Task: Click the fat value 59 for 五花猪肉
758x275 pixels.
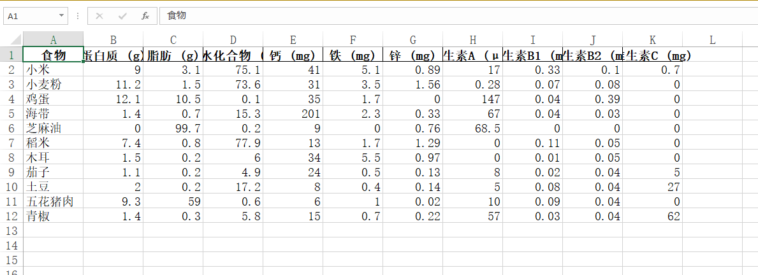Action: click(173, 202)
